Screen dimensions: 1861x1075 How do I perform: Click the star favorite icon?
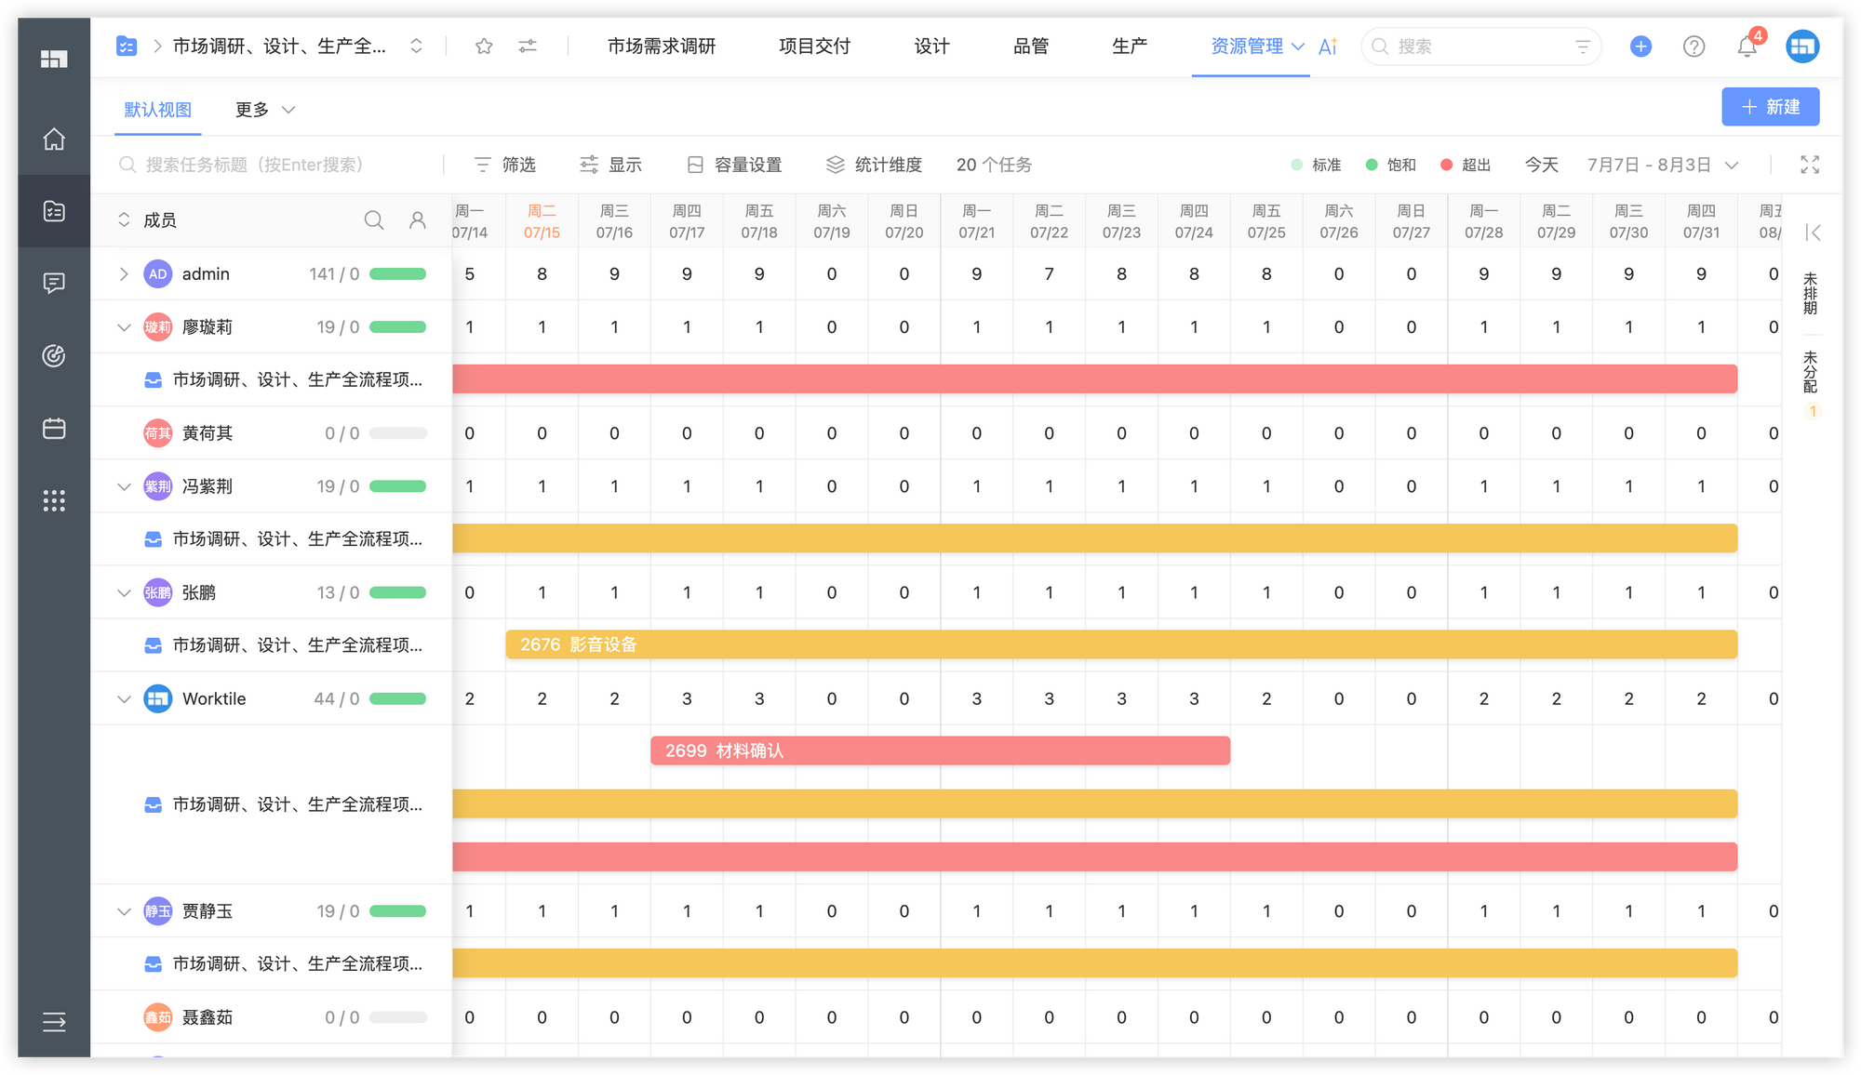point(484,46)
